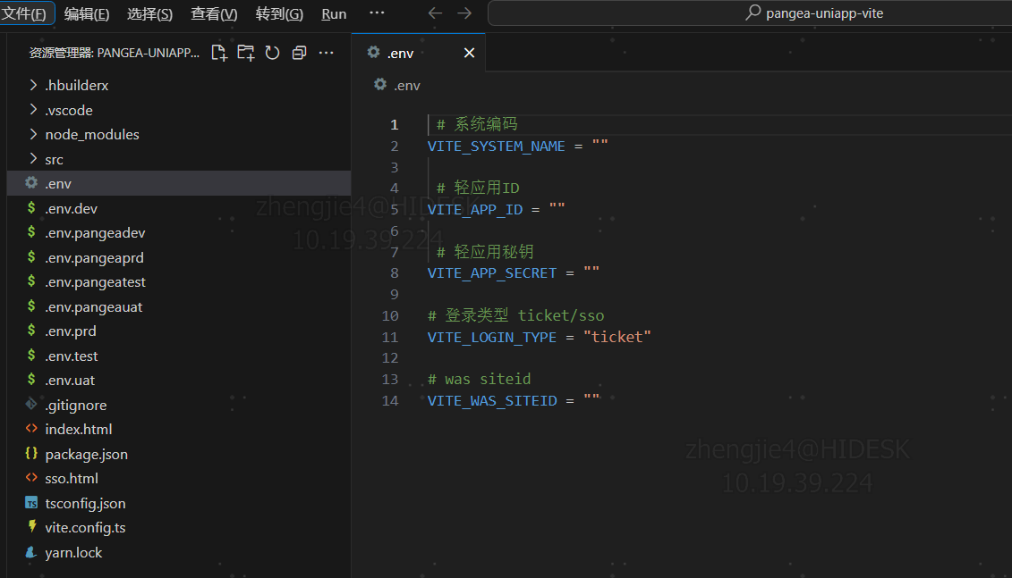Click the HTML icon beside sso.html
Viewport: 1012px width, 578px height.
(x=31, y=477)
